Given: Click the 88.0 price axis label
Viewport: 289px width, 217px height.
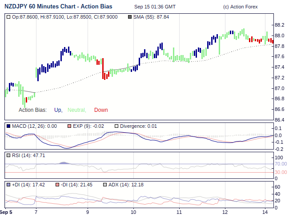Looking at the screenshot, I should click(x=280, y=36).
